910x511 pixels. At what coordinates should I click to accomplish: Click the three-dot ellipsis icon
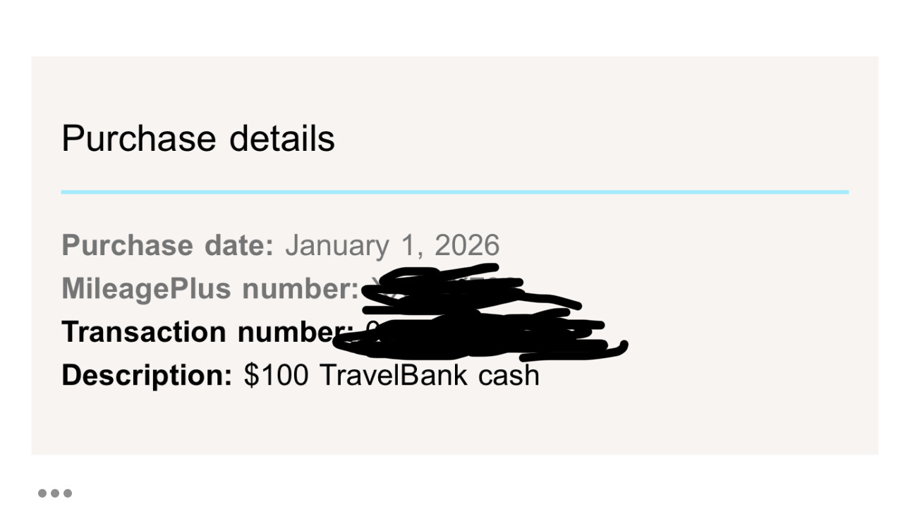55,493
